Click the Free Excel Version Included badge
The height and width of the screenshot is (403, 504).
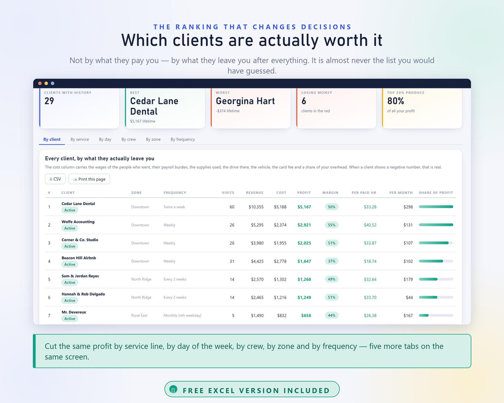tap(252, 390)
